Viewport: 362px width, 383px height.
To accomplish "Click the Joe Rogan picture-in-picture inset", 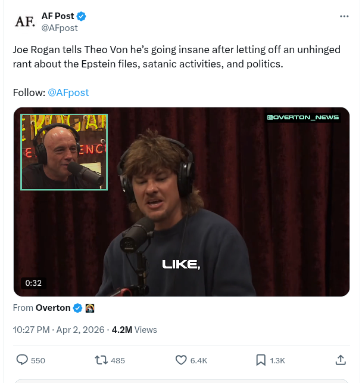I will tap(64, 152).
